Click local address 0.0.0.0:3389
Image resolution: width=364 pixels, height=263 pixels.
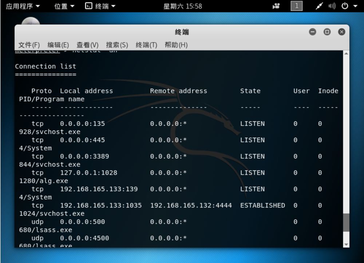84,157
